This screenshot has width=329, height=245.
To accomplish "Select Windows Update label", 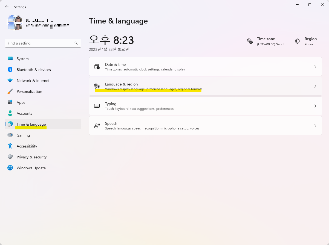I will (x=31, y=168).
